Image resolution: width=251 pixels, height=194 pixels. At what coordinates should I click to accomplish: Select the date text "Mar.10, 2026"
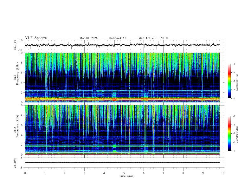point(88,38)
